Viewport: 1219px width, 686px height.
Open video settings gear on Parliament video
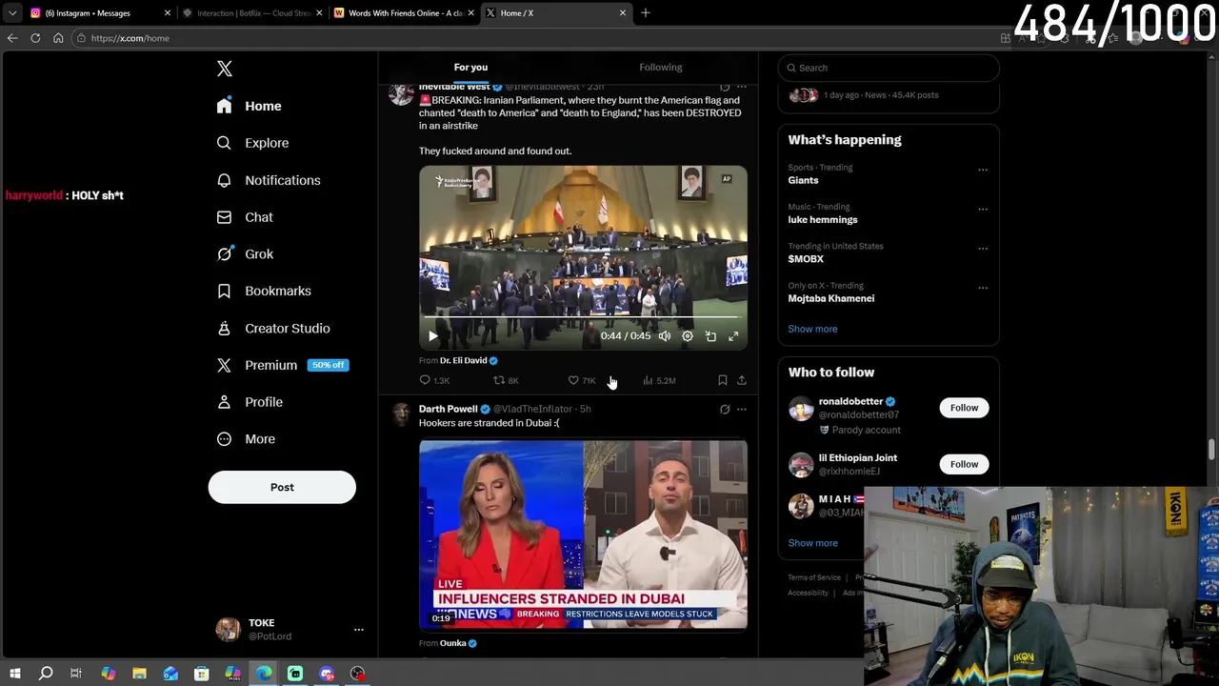[688, 336]
